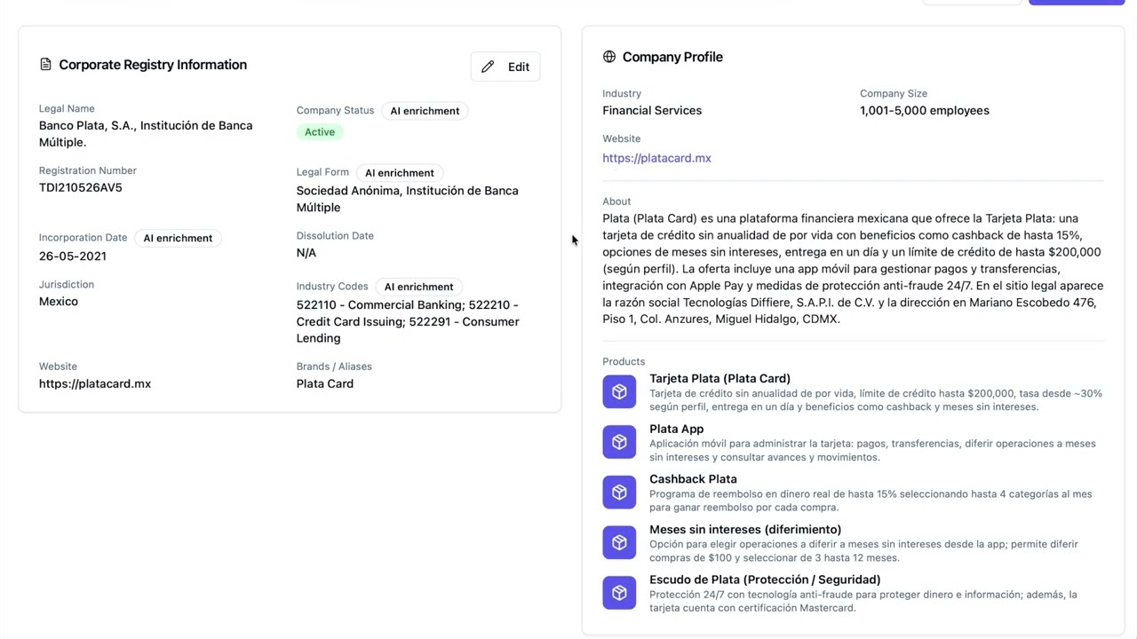Click the AI enrichment tag beside Company Status
Image resolution: width=1137 pixels, height=639 pixels.
(425, 111)
